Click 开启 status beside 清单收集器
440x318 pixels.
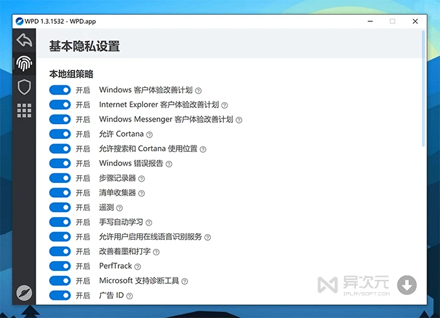(83, 193)
